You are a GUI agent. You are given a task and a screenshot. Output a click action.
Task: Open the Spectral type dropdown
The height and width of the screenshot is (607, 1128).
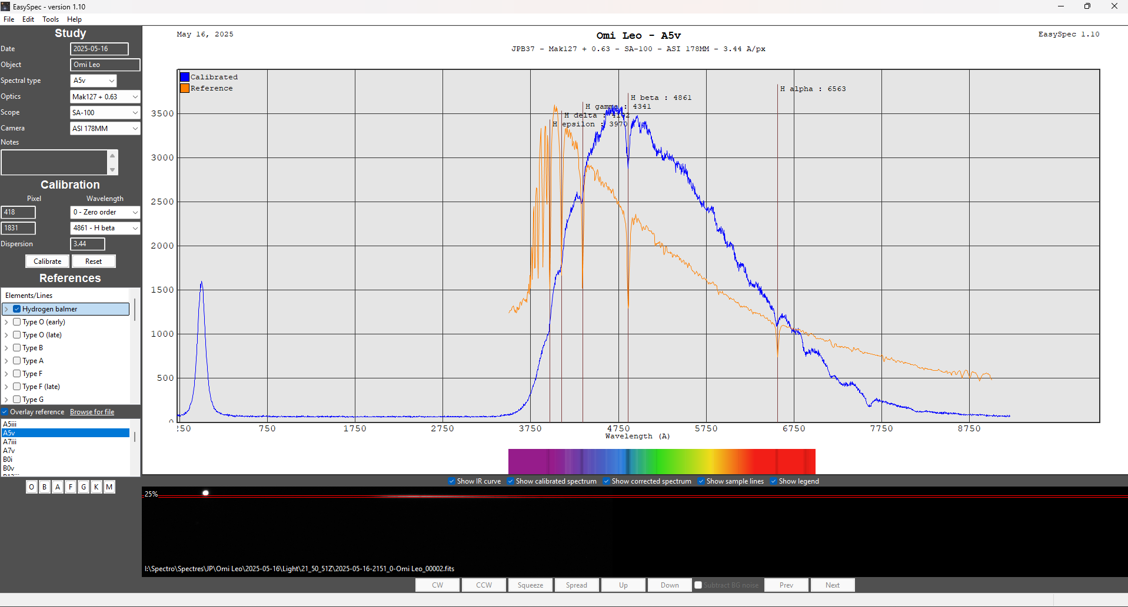tap(93, 81)
